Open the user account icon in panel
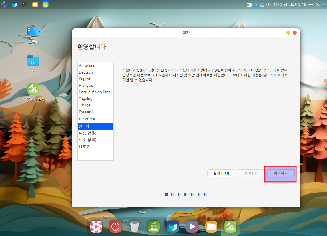327x236 pixels. pyautogui.click(x=317, y=5)
